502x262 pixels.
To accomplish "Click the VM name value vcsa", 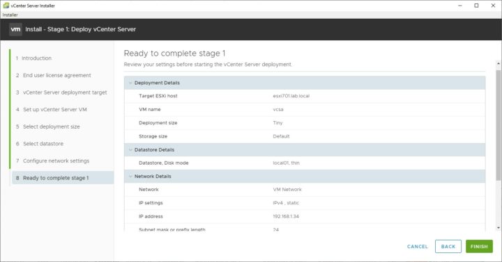I will (x=278, y=110).
